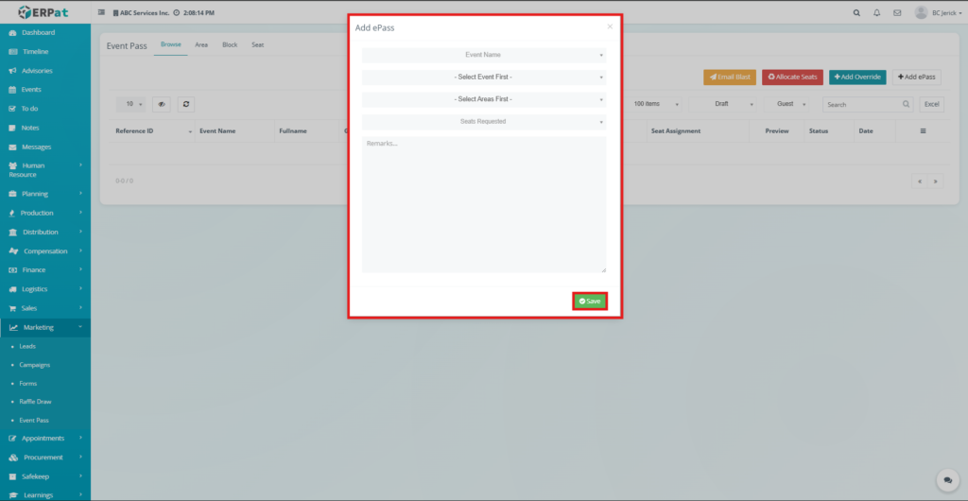Image resolution: width=968 pixels, height=501 pixels.
Task: Click the table column menu icon
Action: click(923, 131)
